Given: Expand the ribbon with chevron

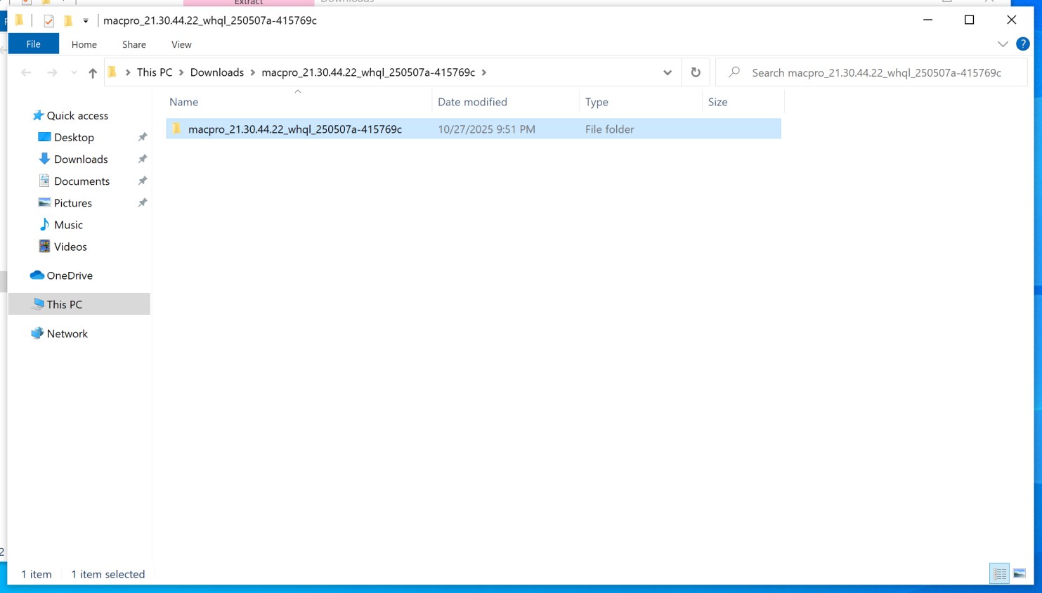Looking at the screenshot, I should (x=1003, y=44).
